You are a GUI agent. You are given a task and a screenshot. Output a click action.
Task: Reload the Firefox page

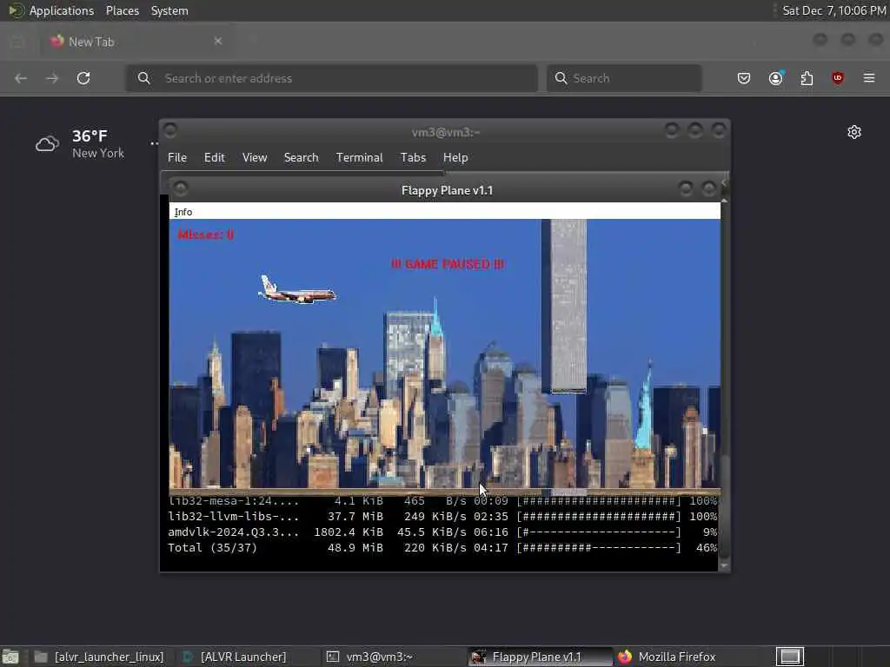pyautogui.click(x=83, y=78)
